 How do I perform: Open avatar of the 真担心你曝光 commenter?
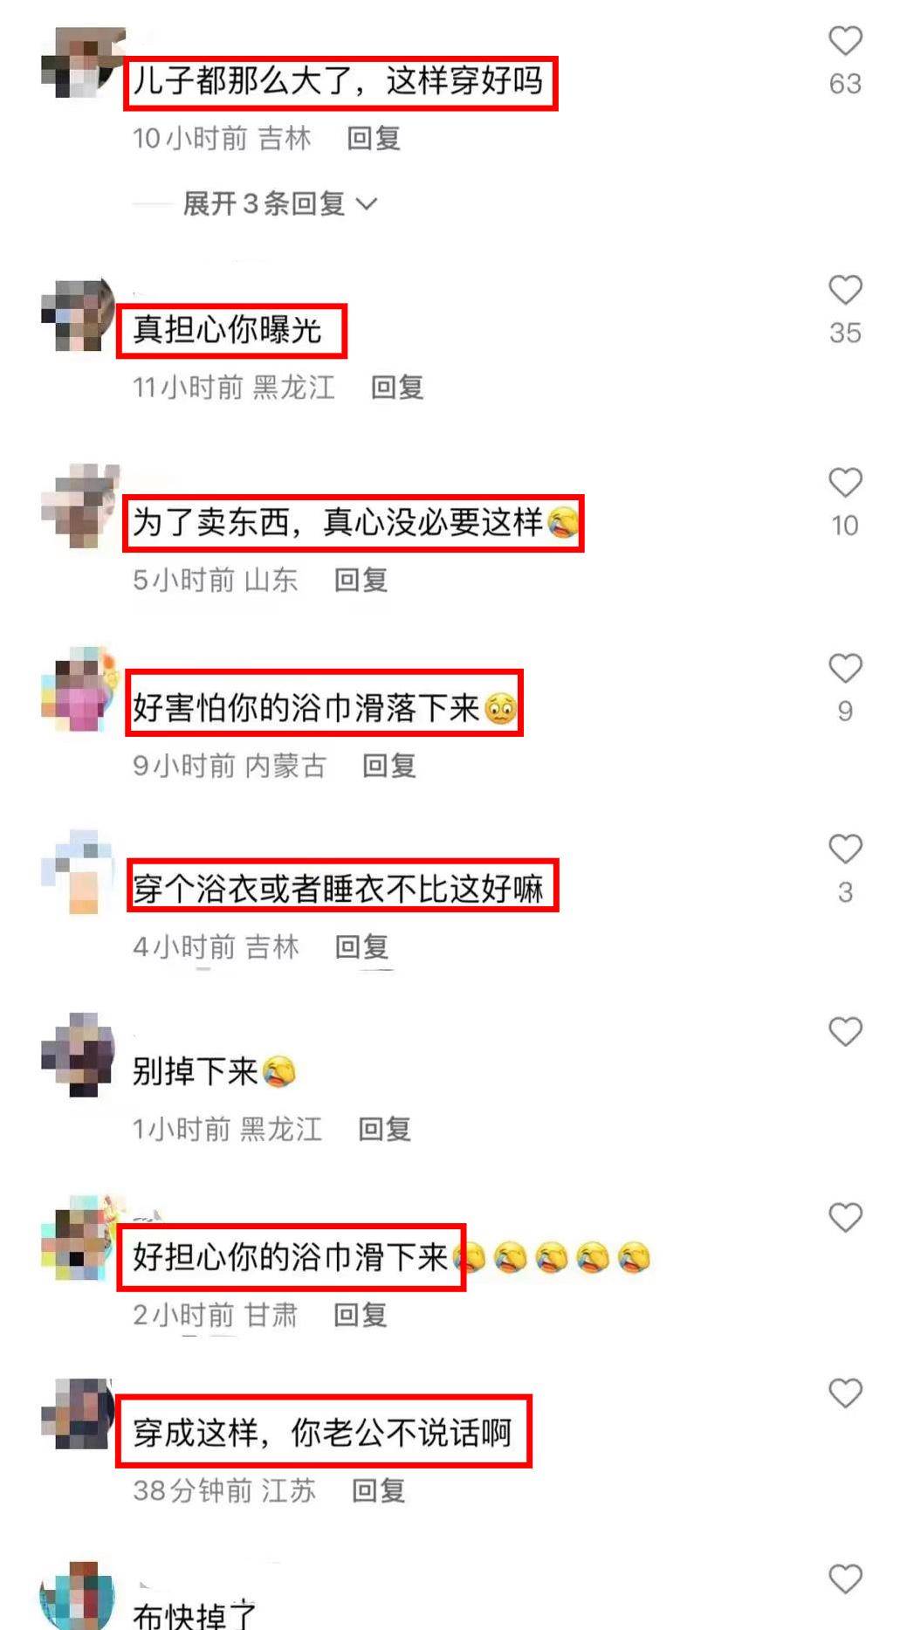coord(79,314)
